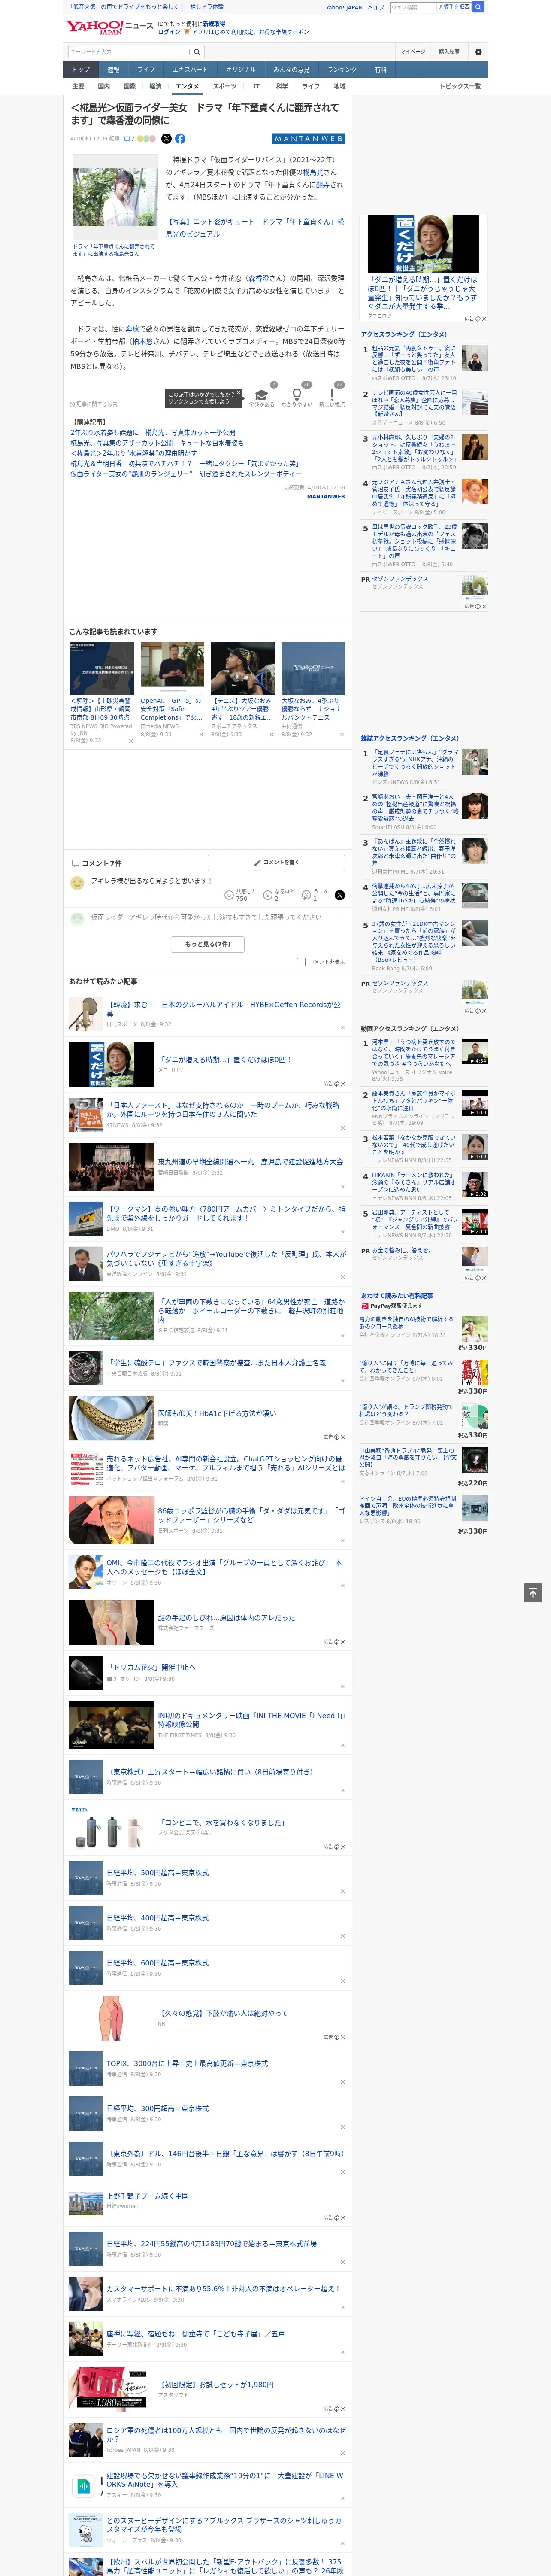Click the 新しい視点 exclamation reaction
Viewport: 551px width, 2576px height.
tap(332, 396)
